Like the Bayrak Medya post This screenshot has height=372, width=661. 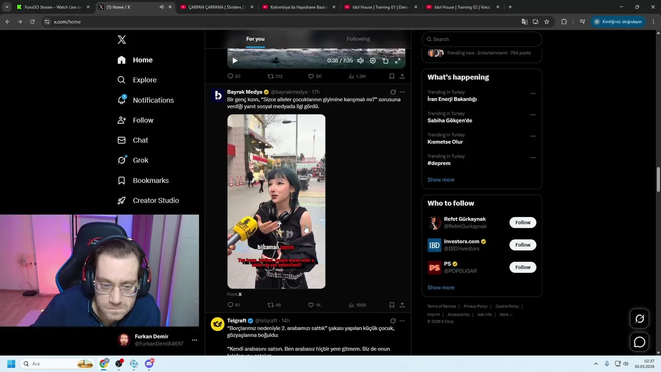[x=314, y=305]
